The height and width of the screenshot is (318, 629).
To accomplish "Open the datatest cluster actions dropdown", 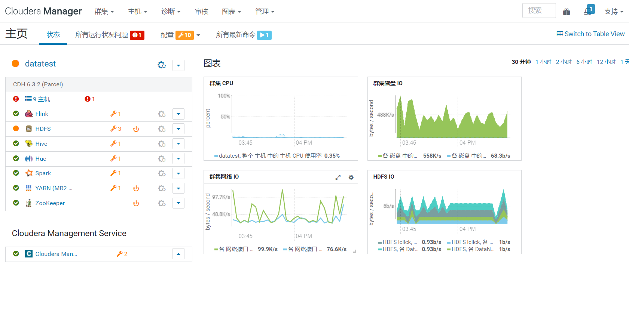I will coord(178,65).
